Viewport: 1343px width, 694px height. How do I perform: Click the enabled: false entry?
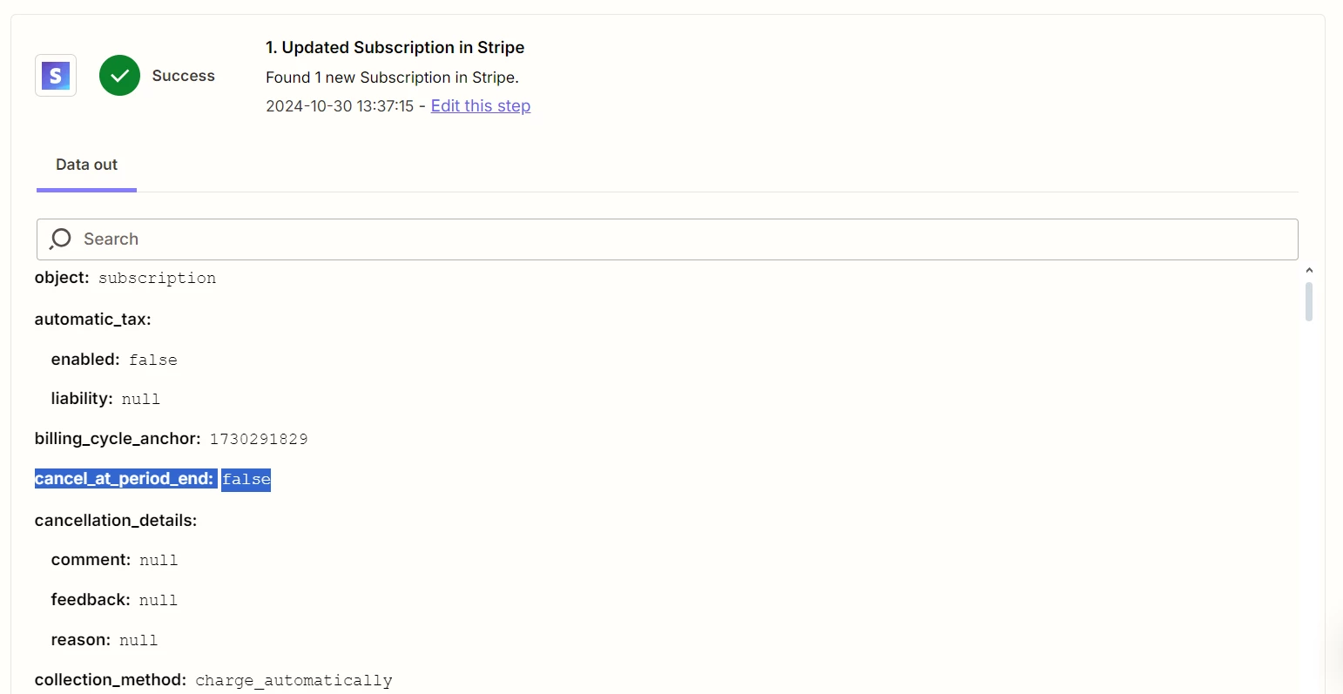tap(114, 360)
